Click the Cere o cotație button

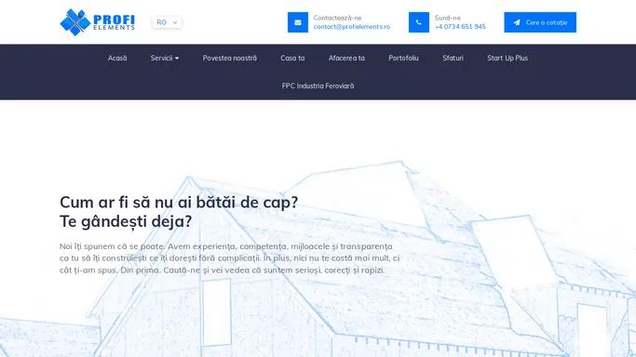click(540, 22)
